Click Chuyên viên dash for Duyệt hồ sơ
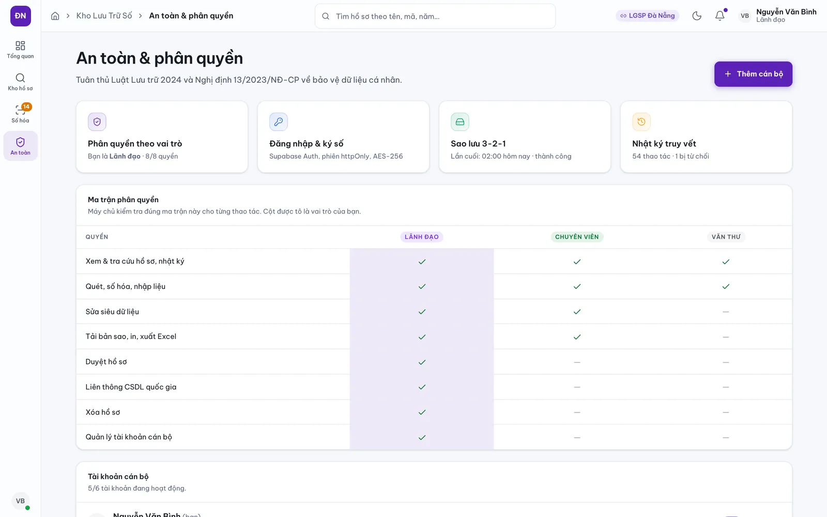Viewport: 827px width, 517px height. [577, 362]
